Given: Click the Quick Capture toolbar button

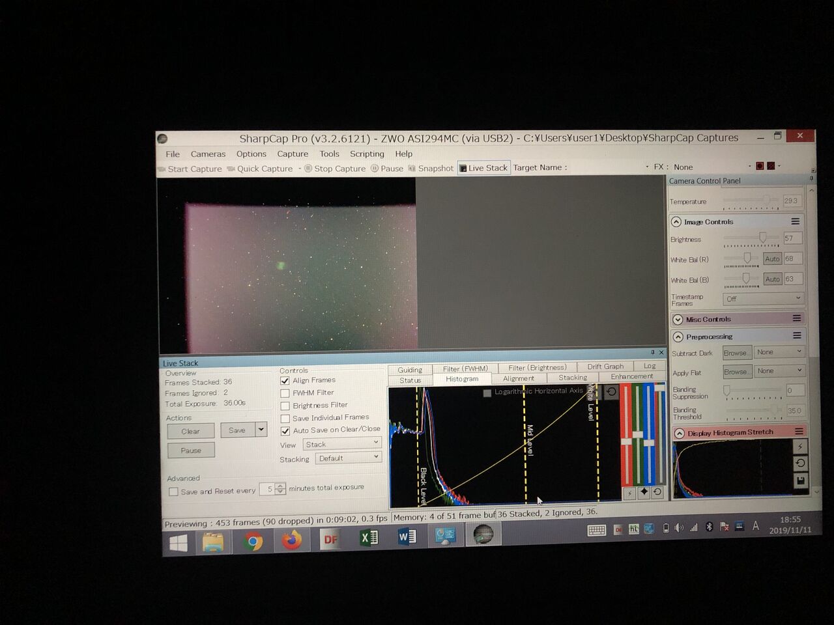Looking at the screenshot, I should (x=260, y=169).
